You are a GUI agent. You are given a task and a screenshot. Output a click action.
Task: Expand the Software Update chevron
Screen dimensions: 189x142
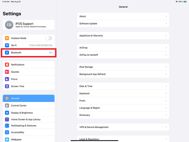166,24
